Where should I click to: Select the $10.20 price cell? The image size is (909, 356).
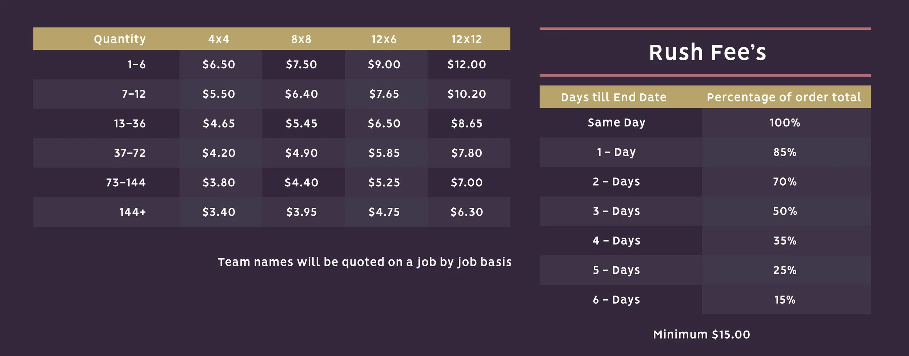(x=466, y=94)
